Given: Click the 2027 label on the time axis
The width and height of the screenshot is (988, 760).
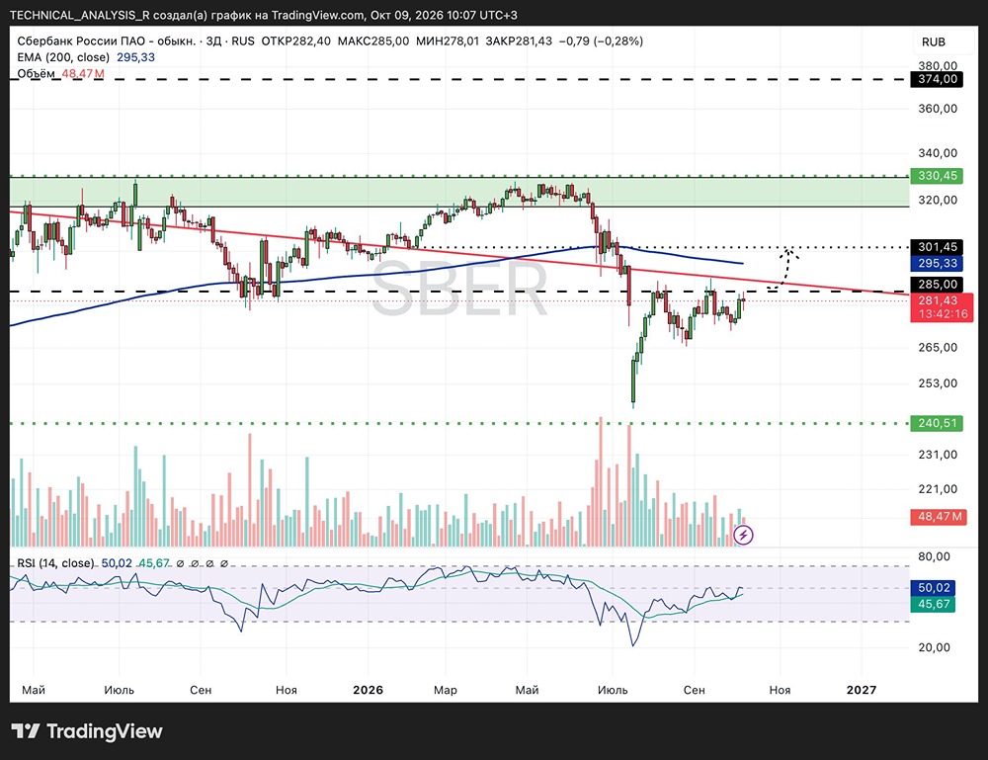Looking at the screenshot, I should tap(862, 690).
